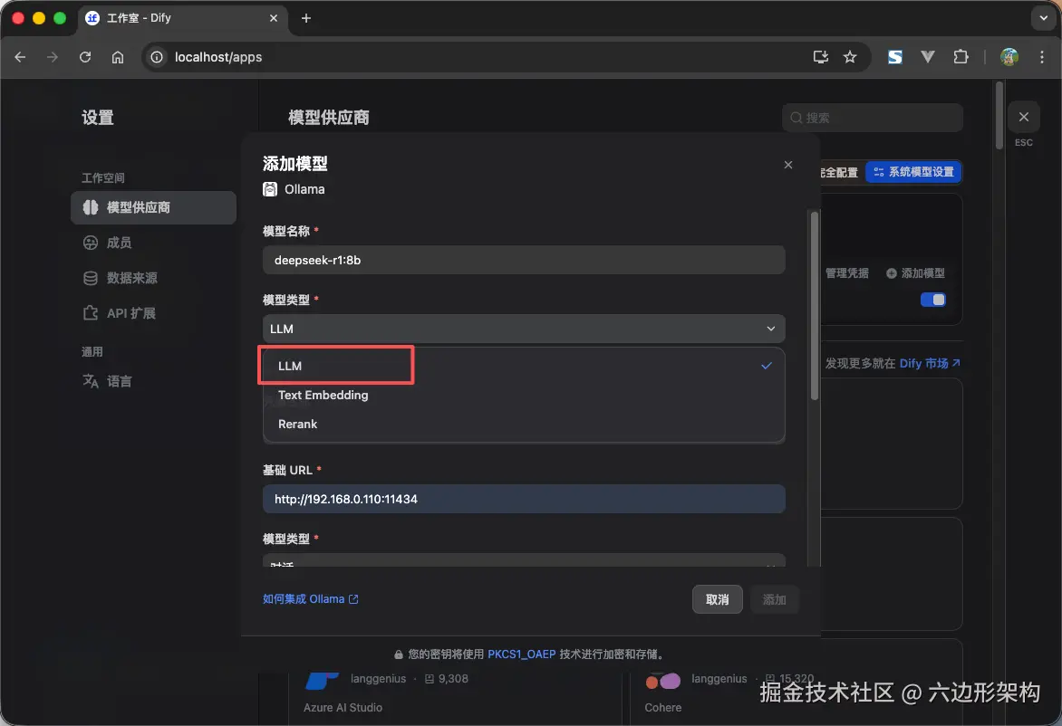Click the browser forward arrow
This screenshot has height=726, width=1062.
pyautogui.click(x=53, y=58)
